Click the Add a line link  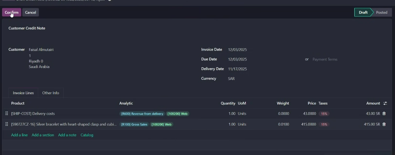coord(19,135)
